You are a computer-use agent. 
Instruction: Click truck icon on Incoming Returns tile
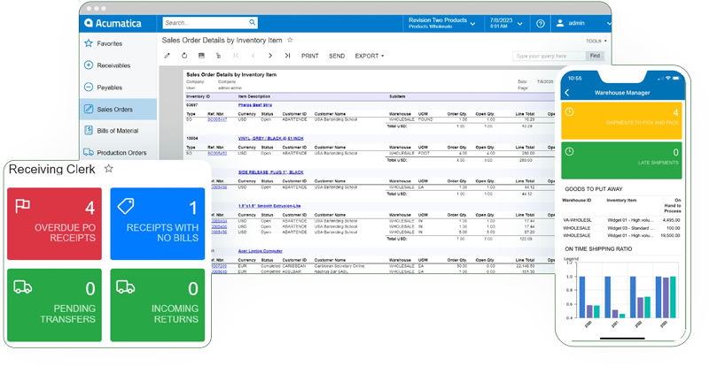click(x=125, y=286)
